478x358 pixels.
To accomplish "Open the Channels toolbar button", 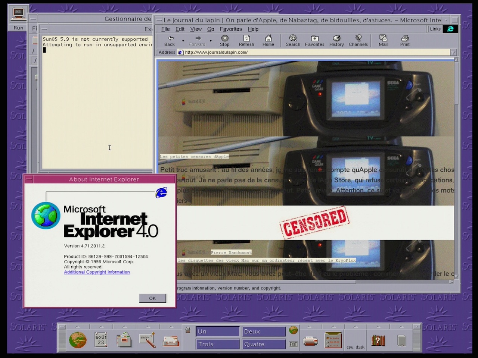I will click(358, 41).
